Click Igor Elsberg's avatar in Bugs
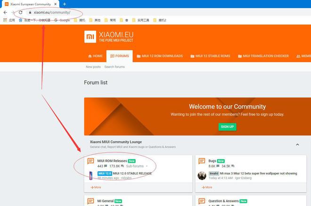This screenshot has width=311, height=206. [x=202, y=175]
